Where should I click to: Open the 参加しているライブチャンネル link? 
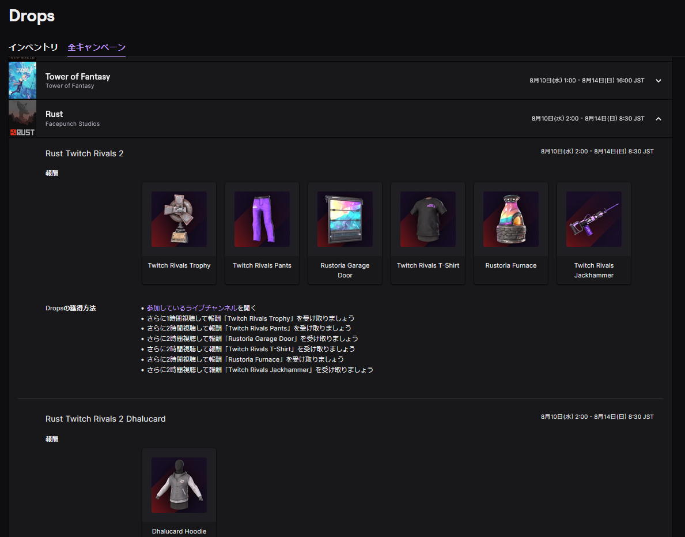point(192,308)
